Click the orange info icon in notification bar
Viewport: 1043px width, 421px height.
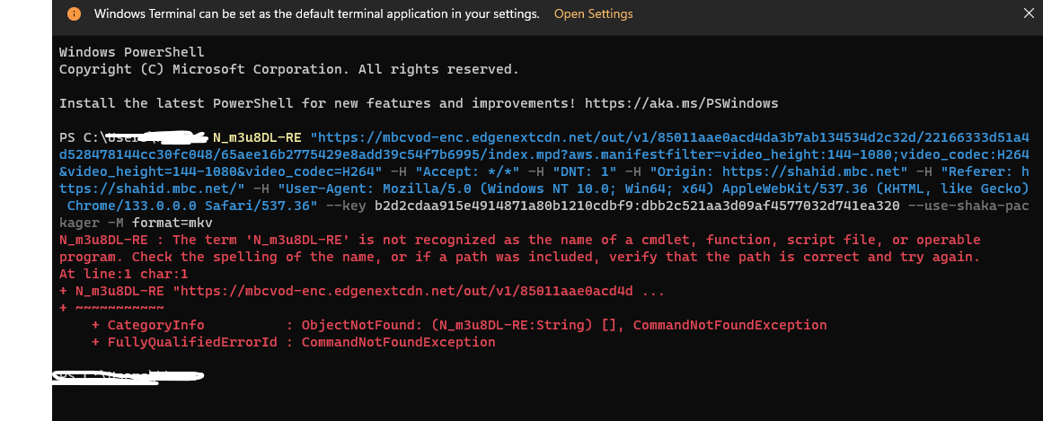75,14
